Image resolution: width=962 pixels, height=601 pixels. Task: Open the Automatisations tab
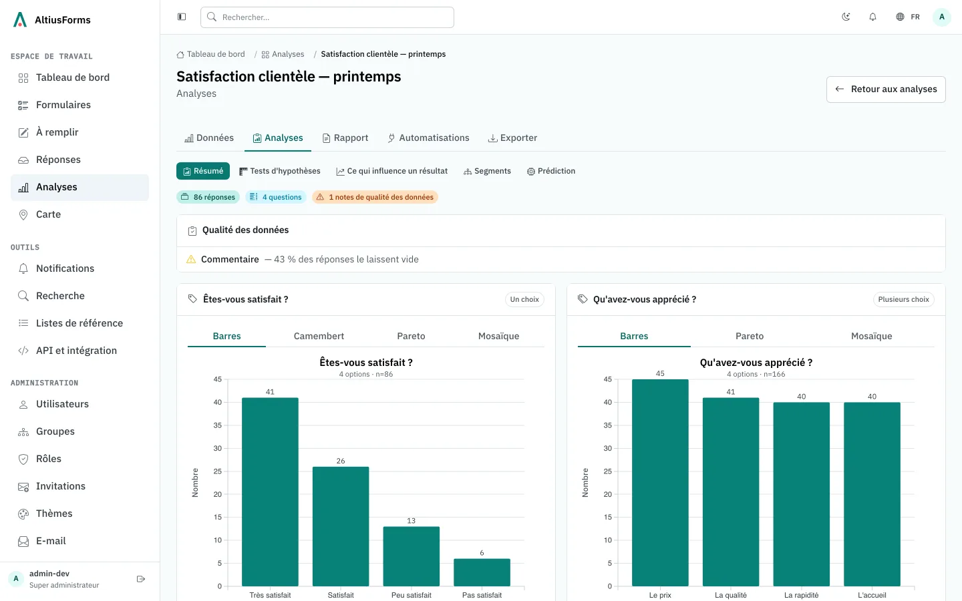pyautogui.click(x=428, y=138)
